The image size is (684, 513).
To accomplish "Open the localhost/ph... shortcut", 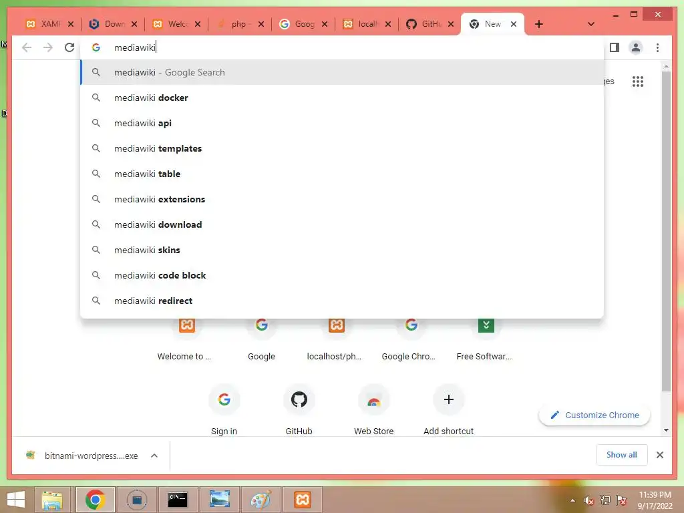I will point(337,340).
